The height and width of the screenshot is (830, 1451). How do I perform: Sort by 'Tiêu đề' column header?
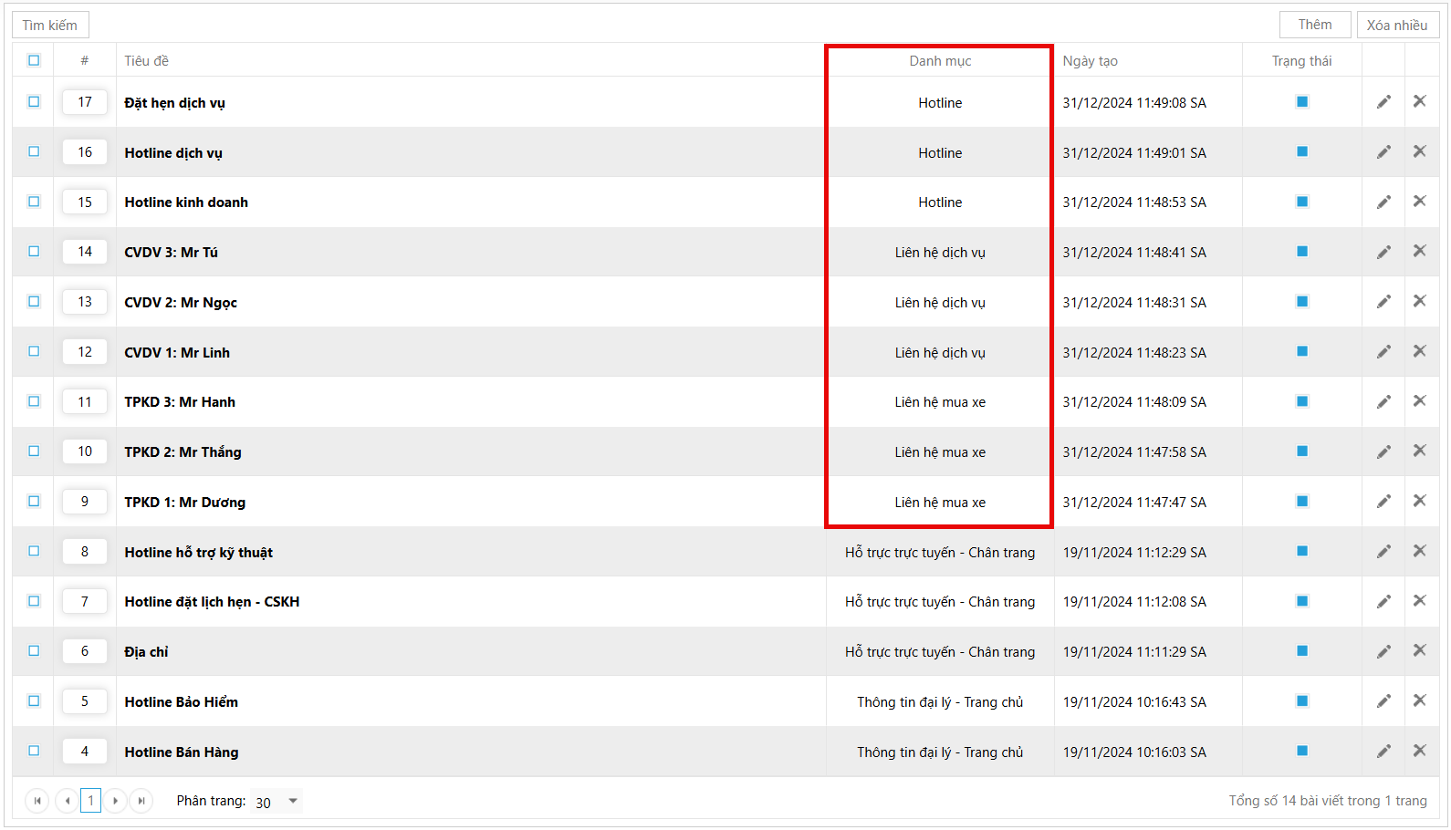[x=147, y=61]
